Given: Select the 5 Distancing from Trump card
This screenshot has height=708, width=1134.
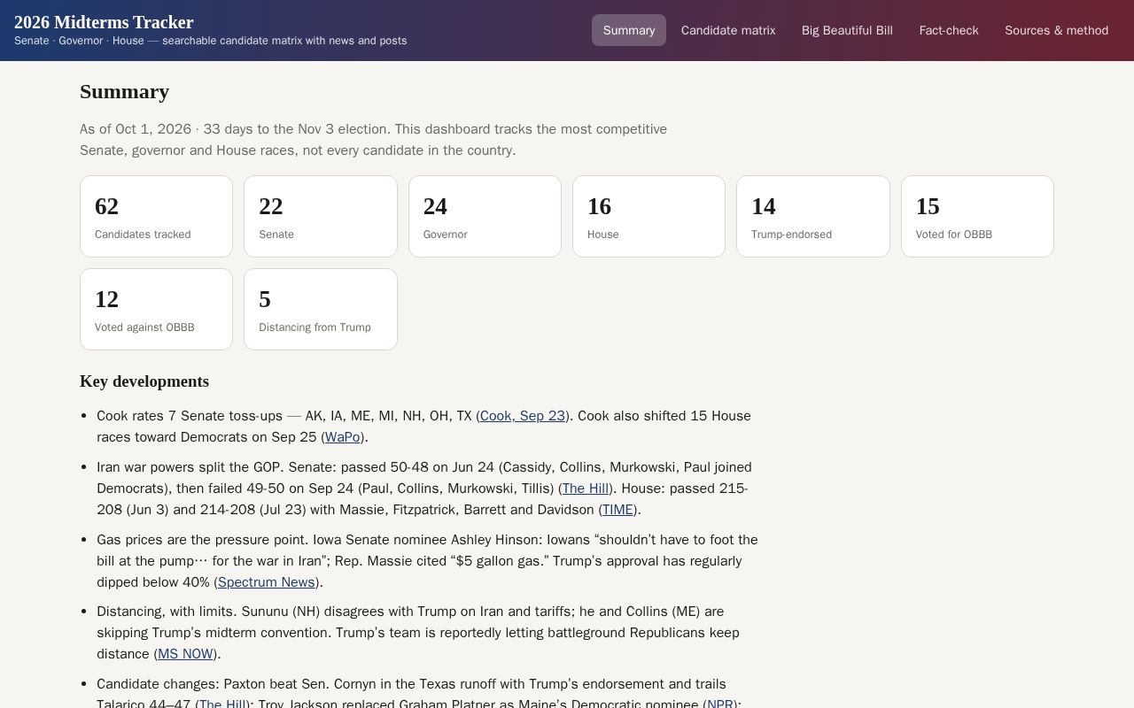Looking at the screenshot, I should (321, 309).
